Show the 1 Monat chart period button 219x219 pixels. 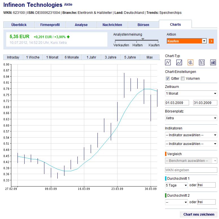click(x=52, y=57)
